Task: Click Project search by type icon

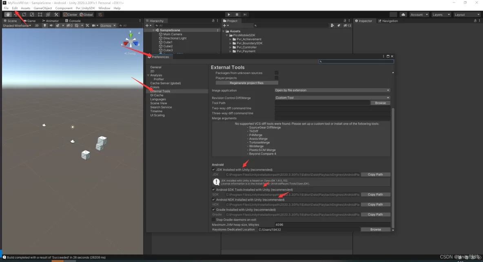Action: (332, 26)
